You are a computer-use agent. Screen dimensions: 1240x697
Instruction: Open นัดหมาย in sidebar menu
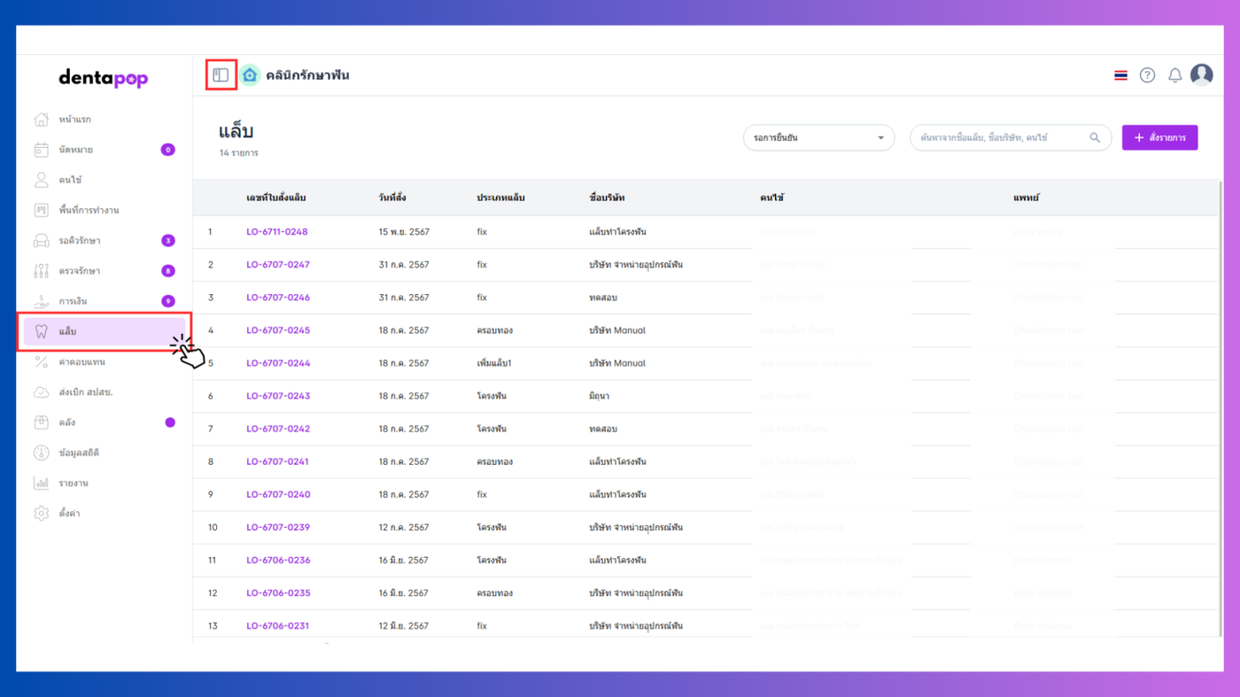coord(75,150)
